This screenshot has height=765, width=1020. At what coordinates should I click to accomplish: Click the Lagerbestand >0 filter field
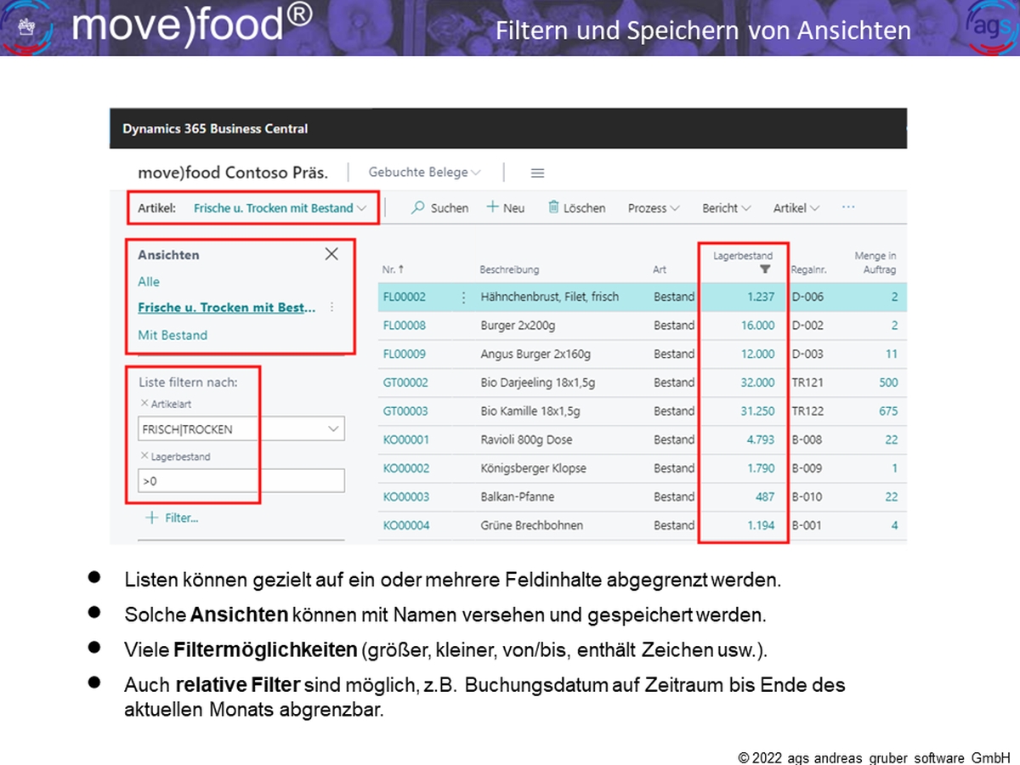tap(241, 481)
